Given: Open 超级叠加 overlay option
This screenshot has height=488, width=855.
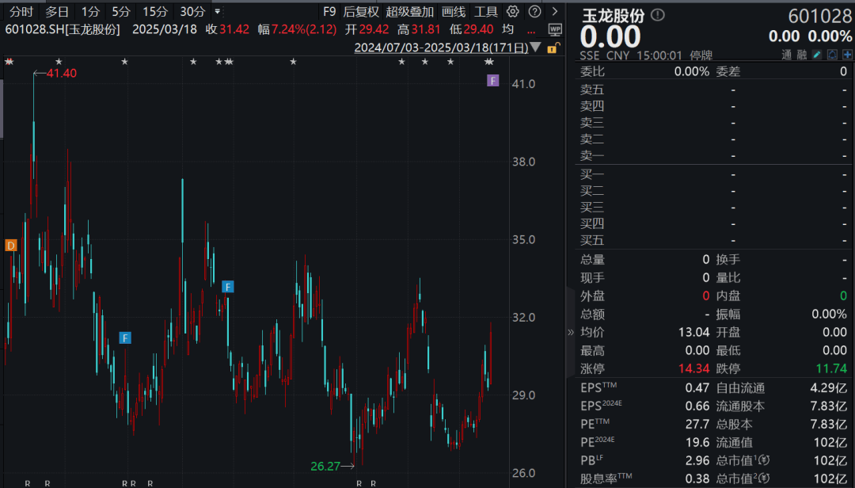Looking at the screenshot, I should click(409, 11).
